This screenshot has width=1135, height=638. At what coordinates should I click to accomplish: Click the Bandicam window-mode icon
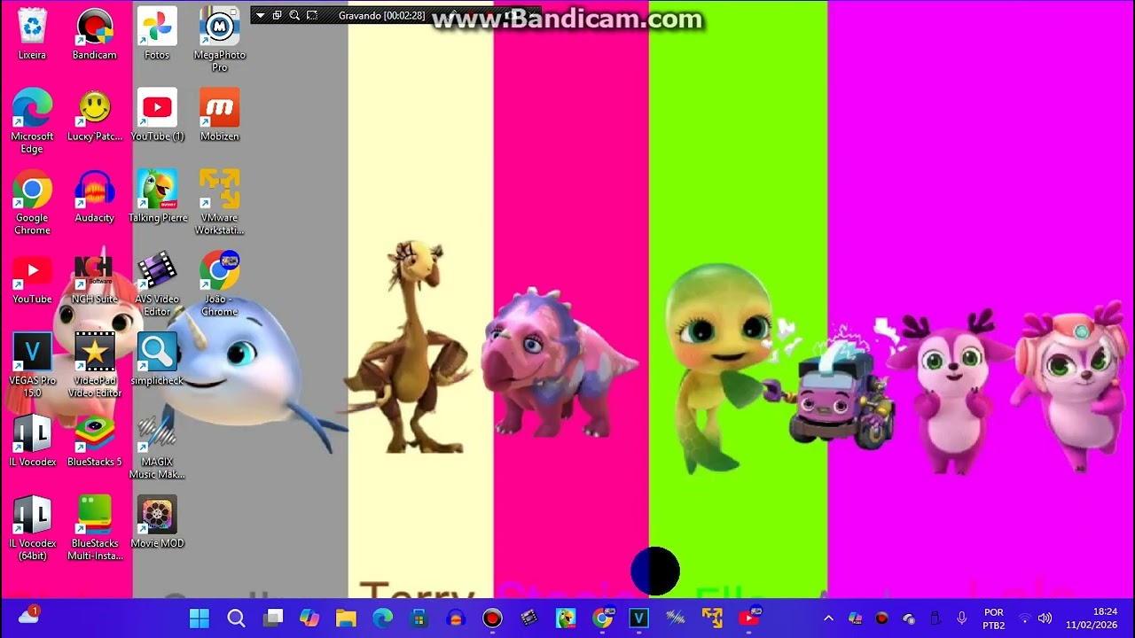point(277,15)
